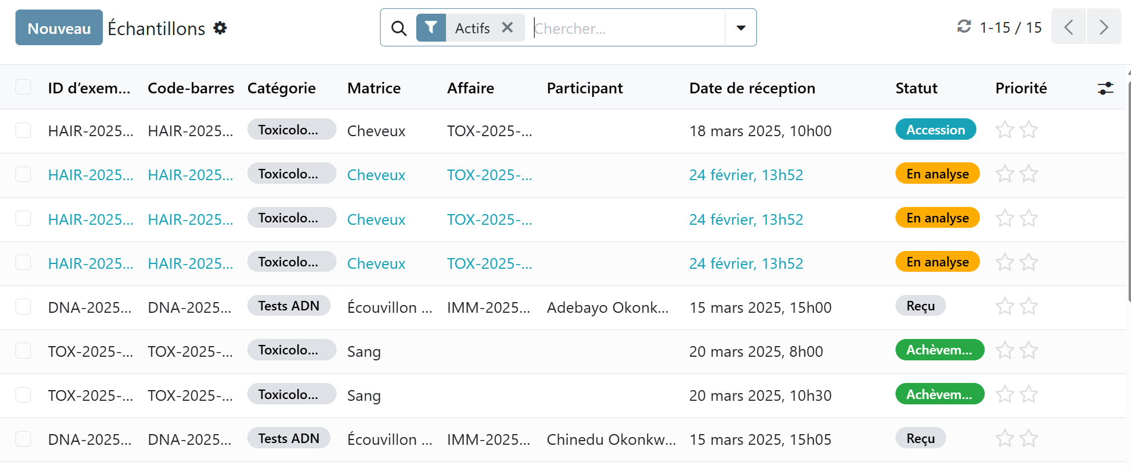Expand the search options dropdown arrow
This screenshot has width=1131, height=468.
tap(740, 28)
